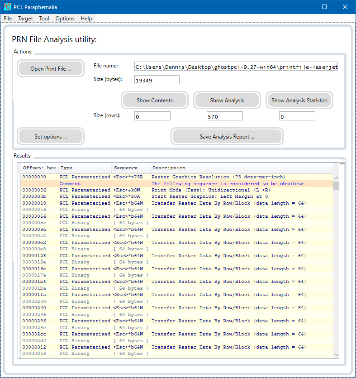Click the rows field under Show Contents
The height and width of the screenshot is (378, 356).
[152, 116]
